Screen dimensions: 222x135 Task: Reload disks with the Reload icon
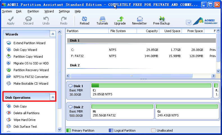[85, 19]
